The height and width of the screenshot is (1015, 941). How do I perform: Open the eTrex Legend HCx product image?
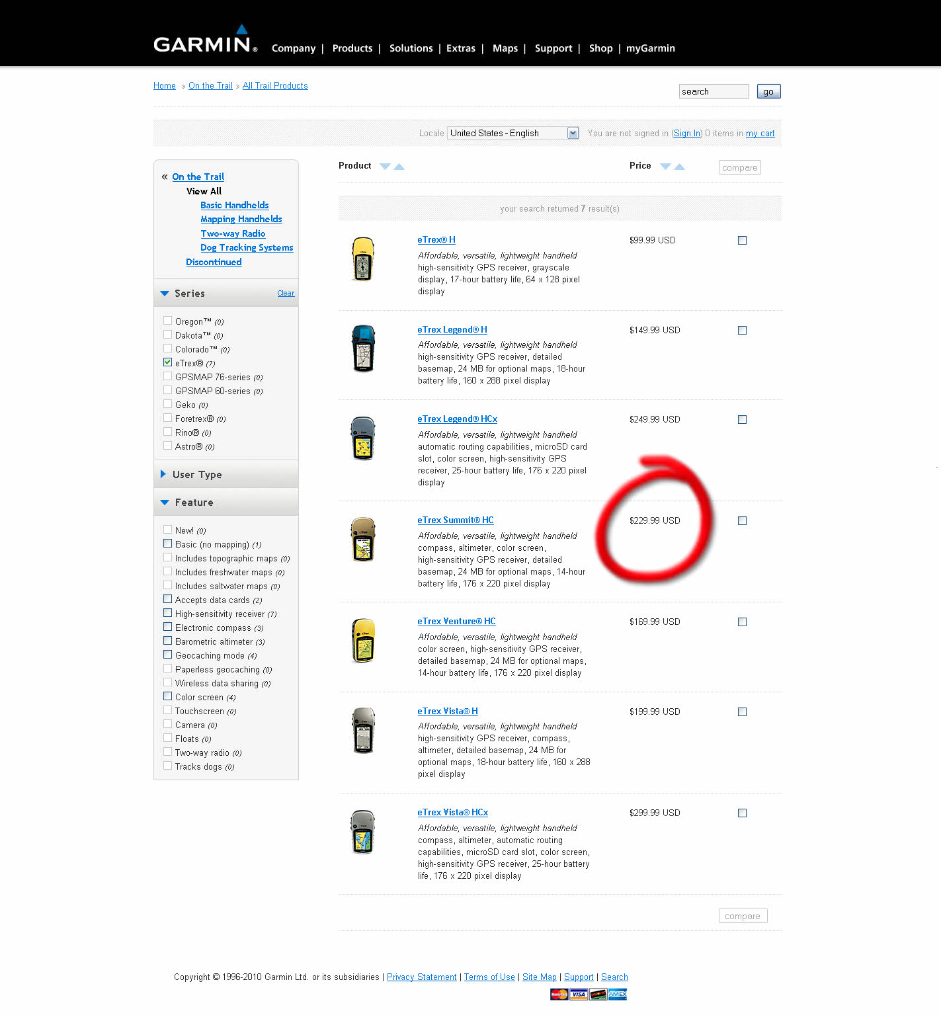(363, 438)
